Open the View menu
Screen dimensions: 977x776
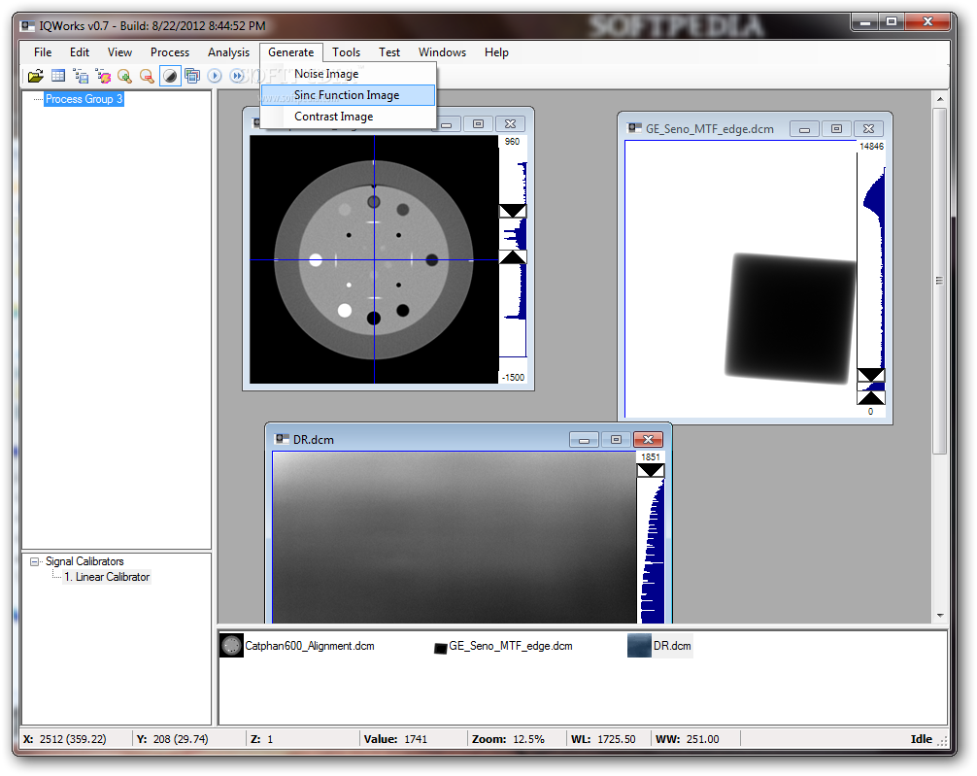[x=119, y=52]
